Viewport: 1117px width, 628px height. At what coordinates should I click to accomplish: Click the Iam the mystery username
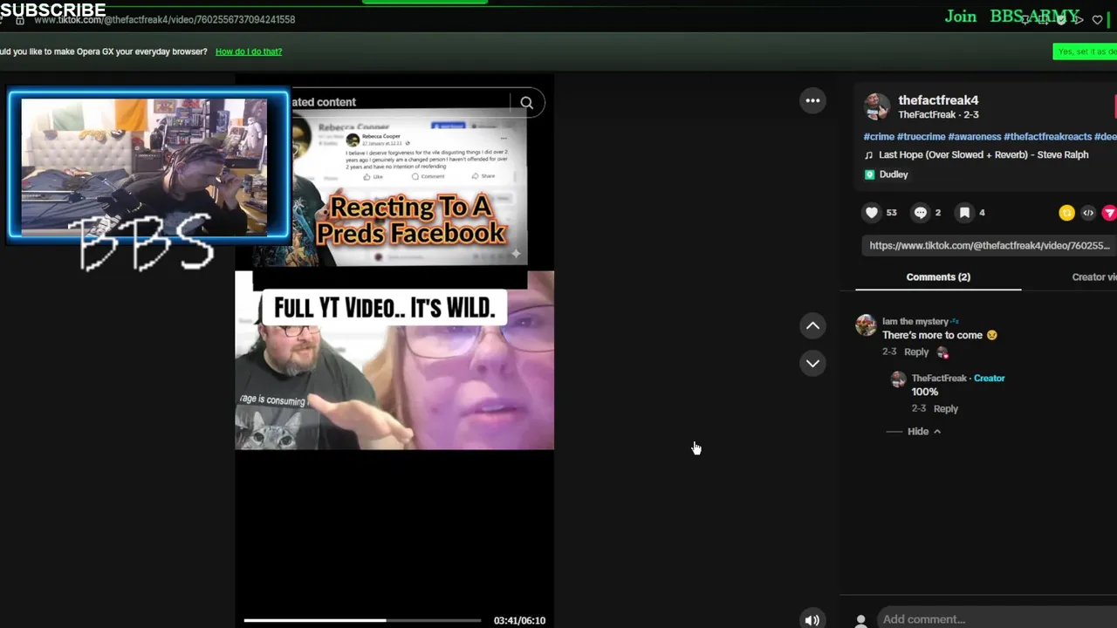915,321
